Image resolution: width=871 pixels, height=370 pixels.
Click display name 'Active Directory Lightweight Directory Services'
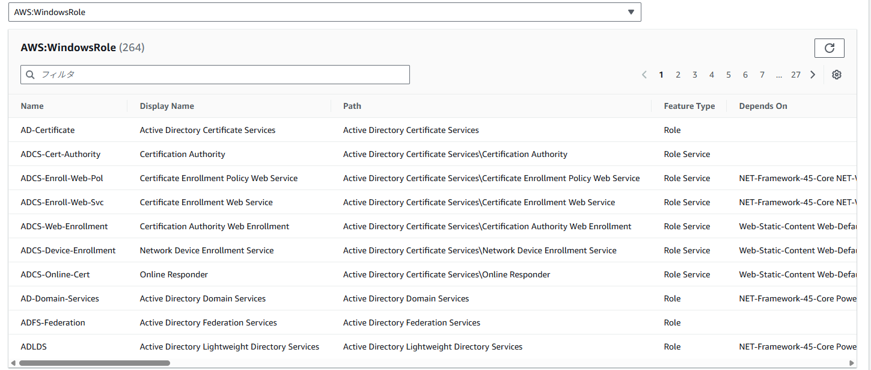[x=230, y=347]
